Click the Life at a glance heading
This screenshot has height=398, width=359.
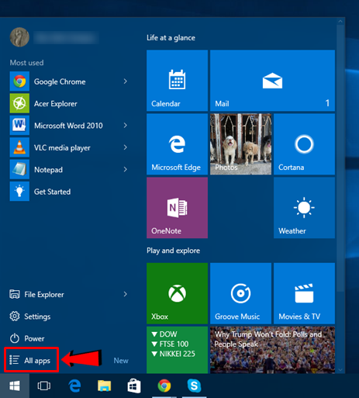[171, 38]
